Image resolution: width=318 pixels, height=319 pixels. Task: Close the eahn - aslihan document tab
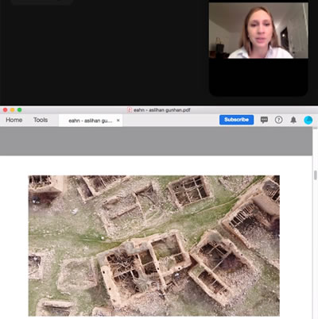pos(118,121)
